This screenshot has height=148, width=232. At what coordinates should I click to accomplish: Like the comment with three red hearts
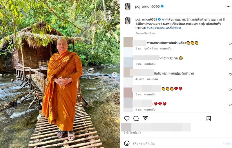pyautogui.click(x=230, y=105)
